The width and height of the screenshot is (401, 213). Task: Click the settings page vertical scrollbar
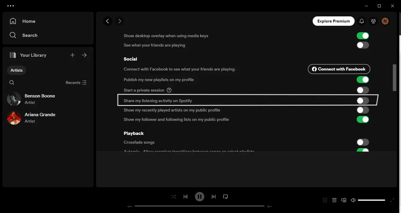coord(395,78)
